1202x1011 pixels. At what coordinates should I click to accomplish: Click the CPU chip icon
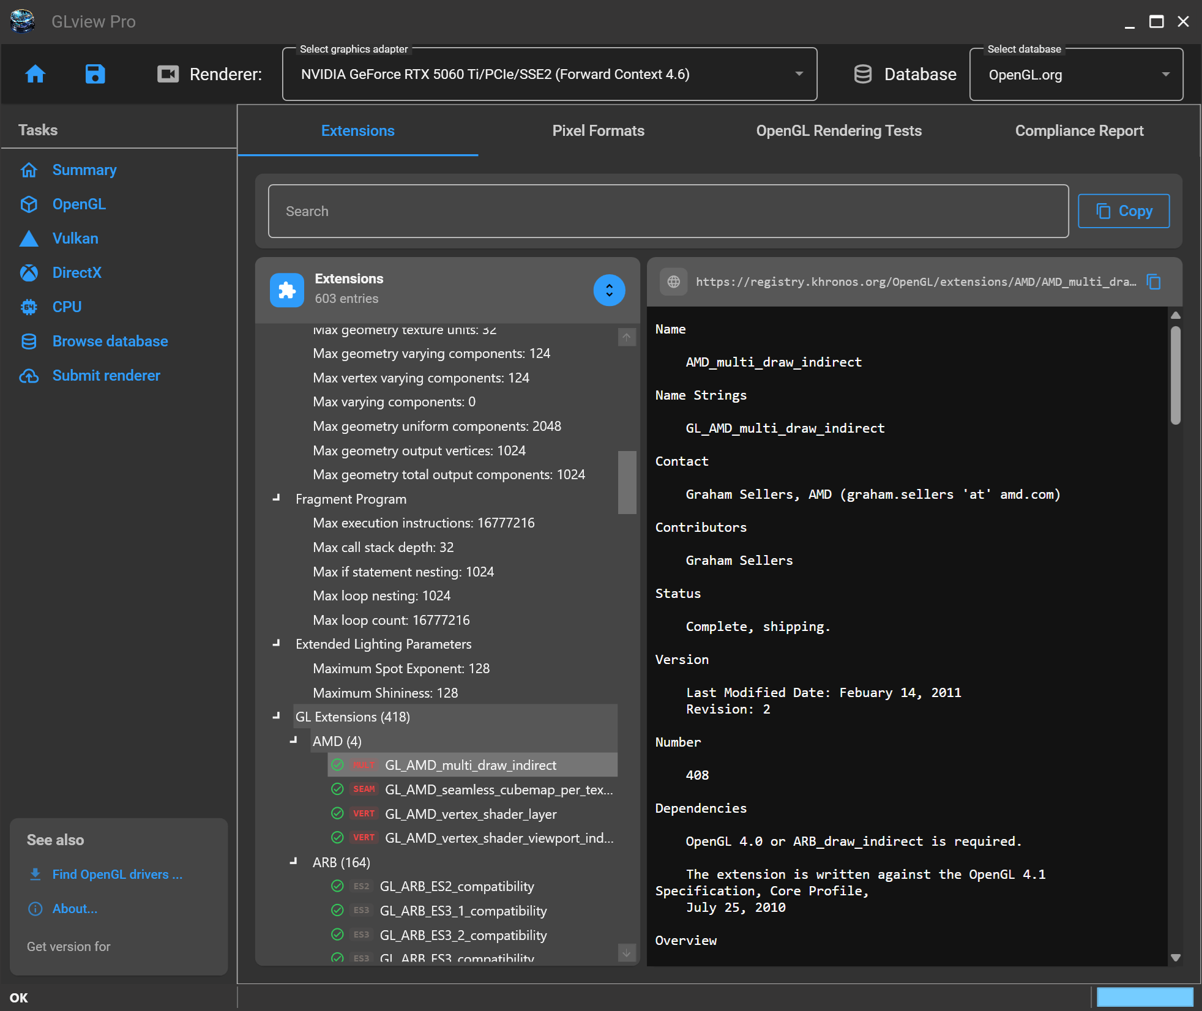point(29,307)
